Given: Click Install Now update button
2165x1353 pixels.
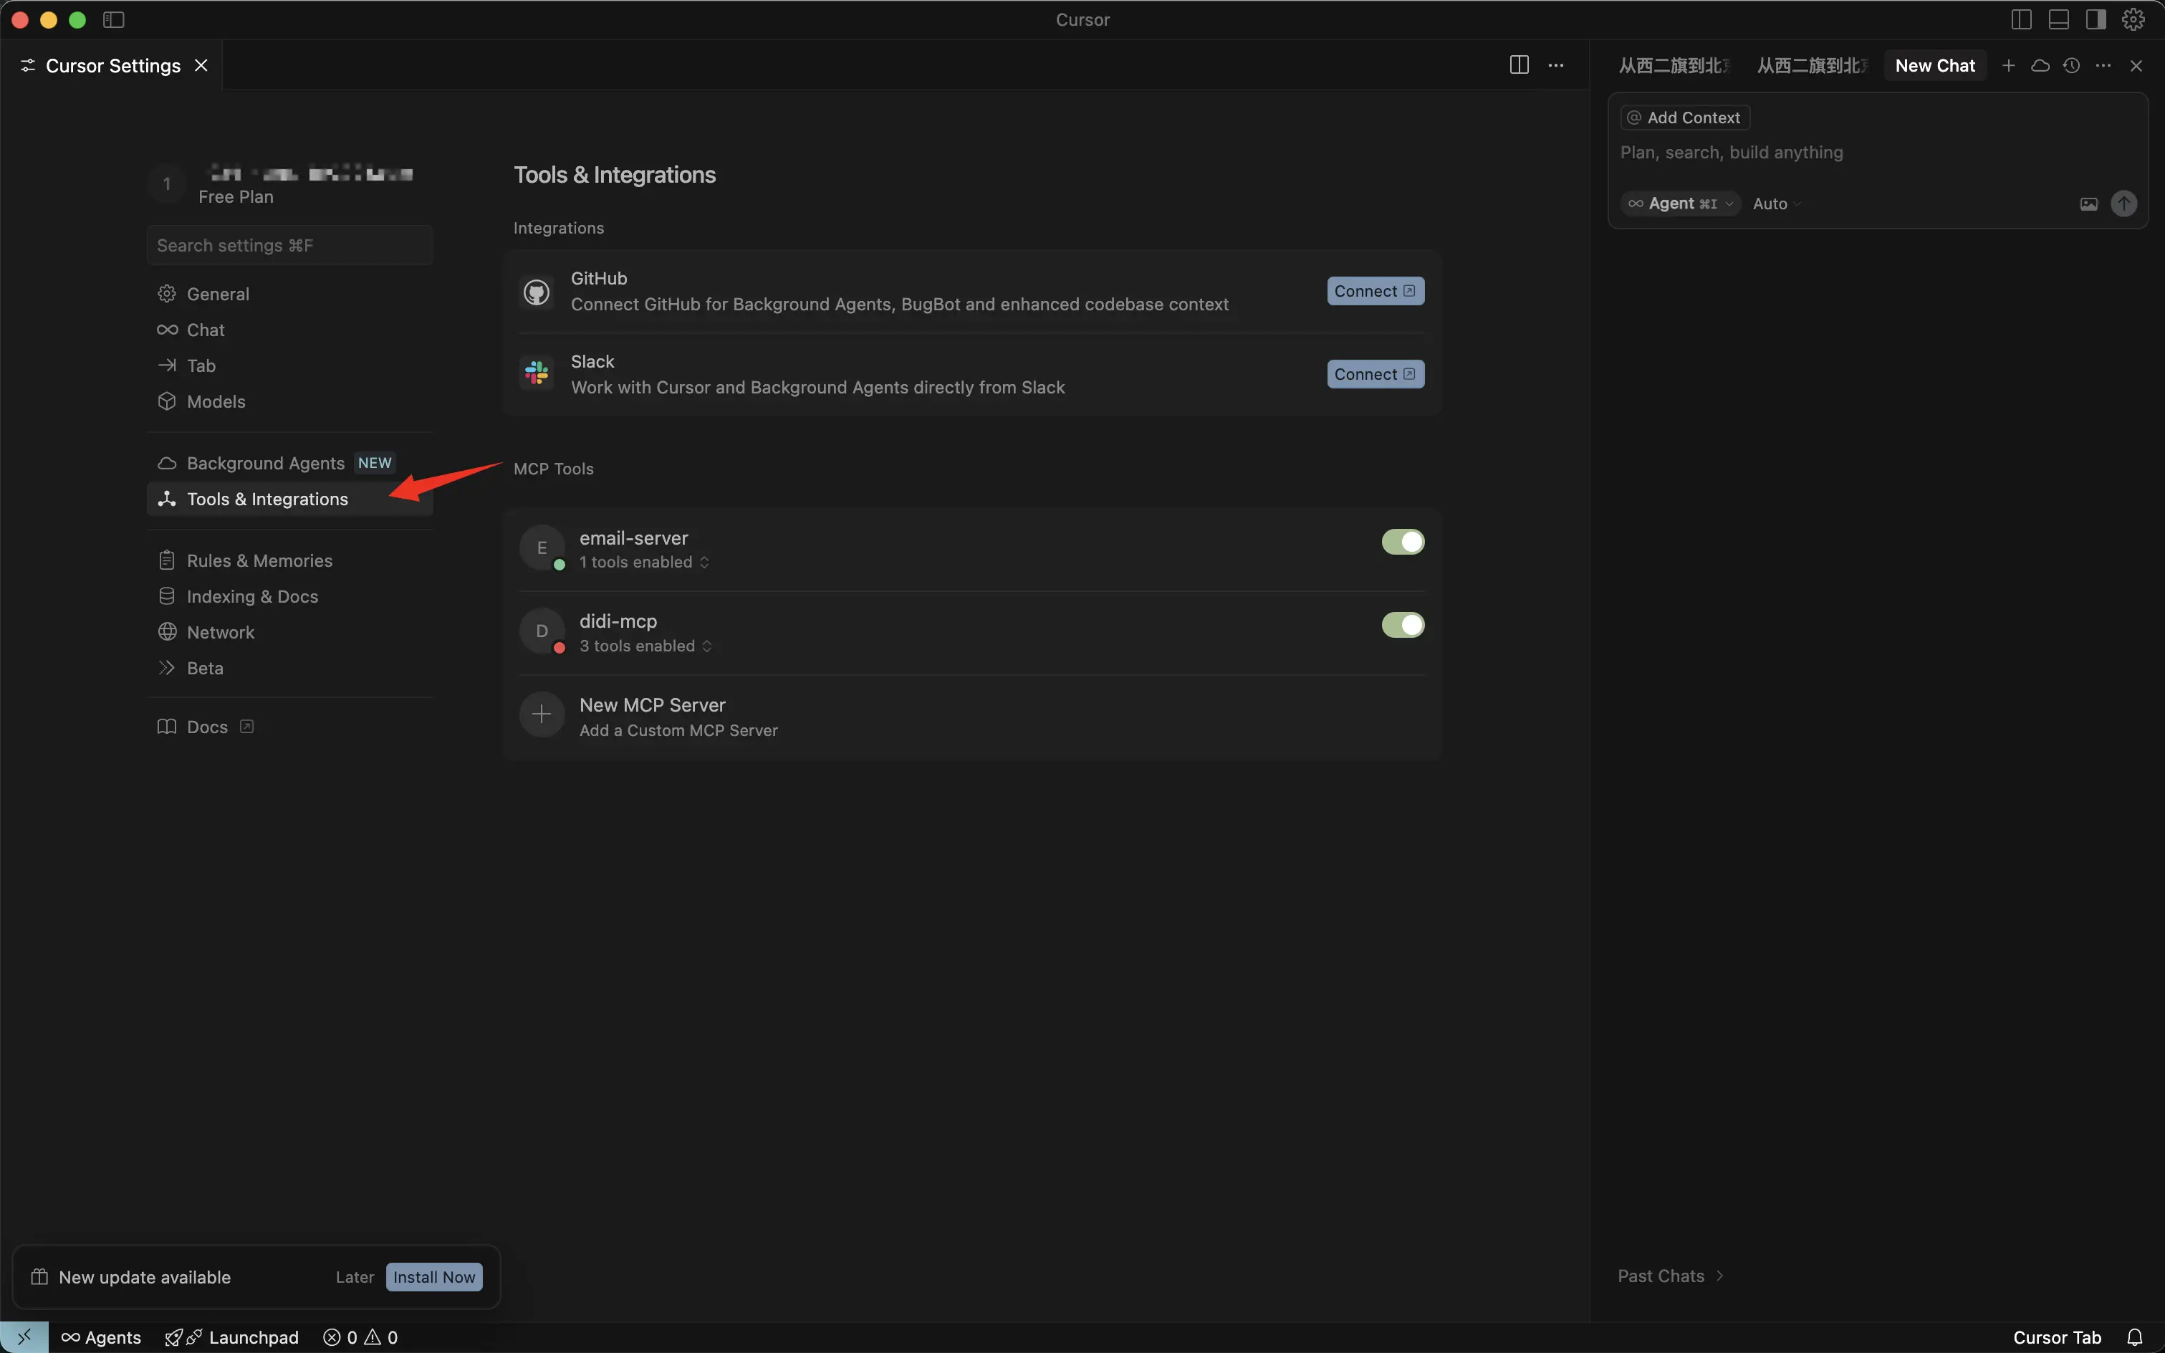Looking at the screenshot, I should (x=434, y=1277).
